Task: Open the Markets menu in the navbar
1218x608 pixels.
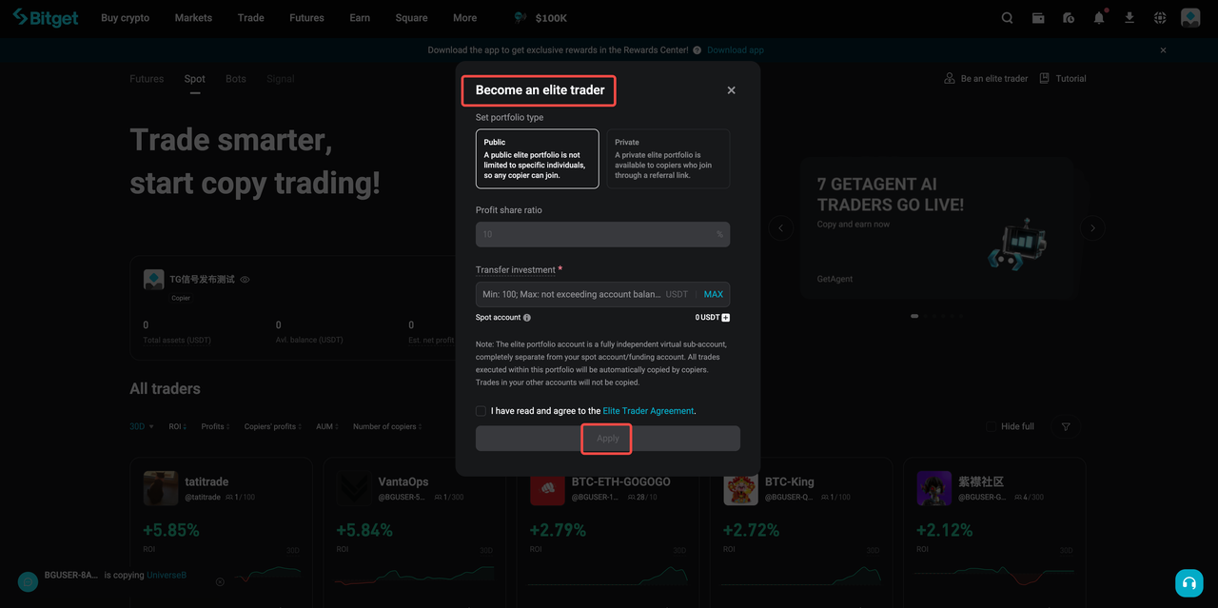Action: click(193, 17)
